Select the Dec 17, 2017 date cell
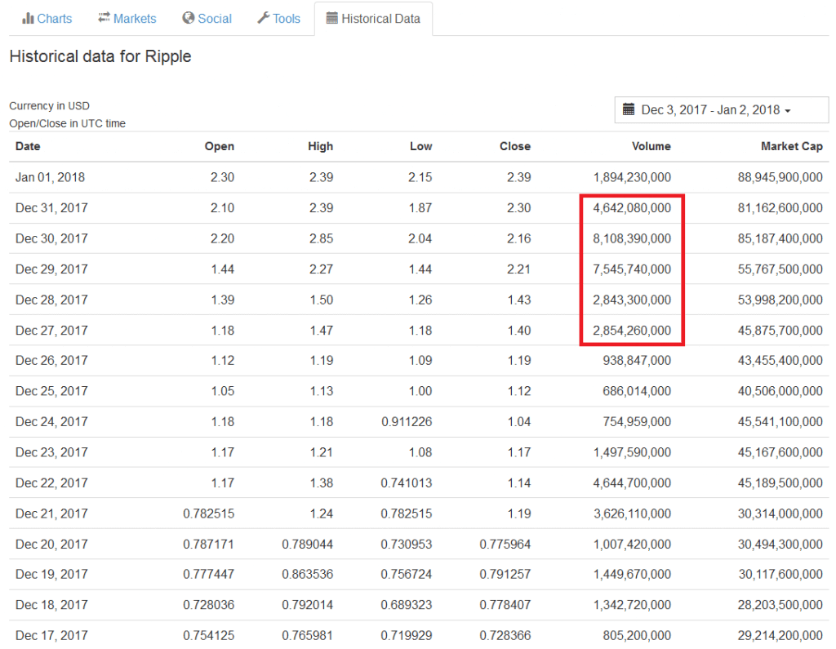836x649 pixels. point(51,635)
